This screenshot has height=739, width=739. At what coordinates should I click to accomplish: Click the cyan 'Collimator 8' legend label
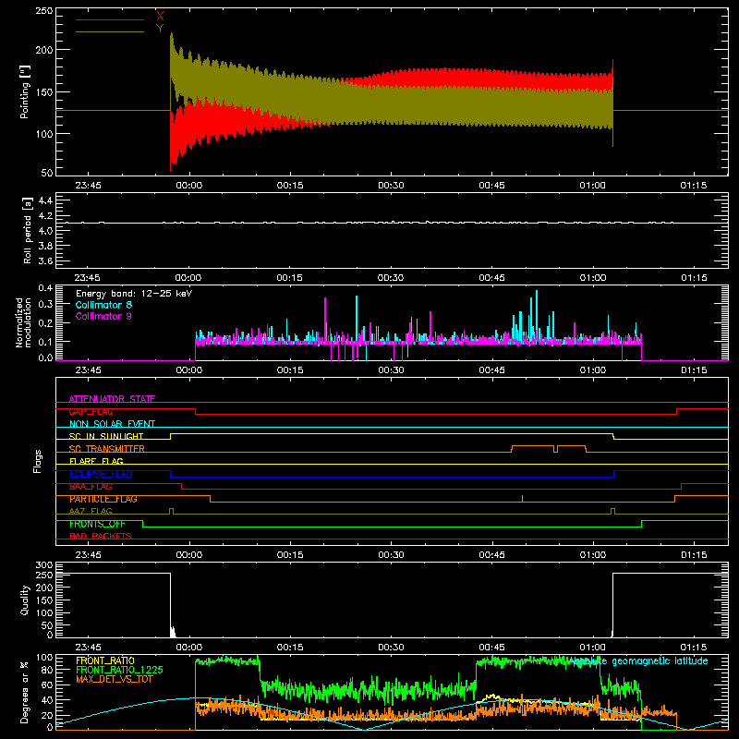103,305
